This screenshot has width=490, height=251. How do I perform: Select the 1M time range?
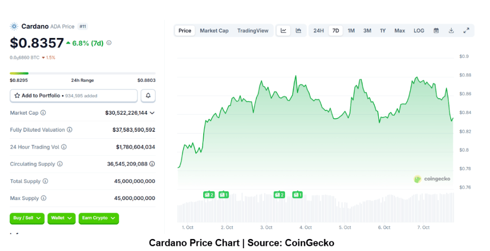351,31
